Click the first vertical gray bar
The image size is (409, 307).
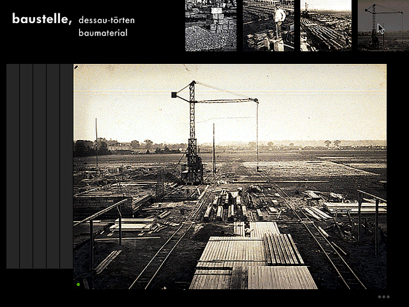click(x=13, y=166)
